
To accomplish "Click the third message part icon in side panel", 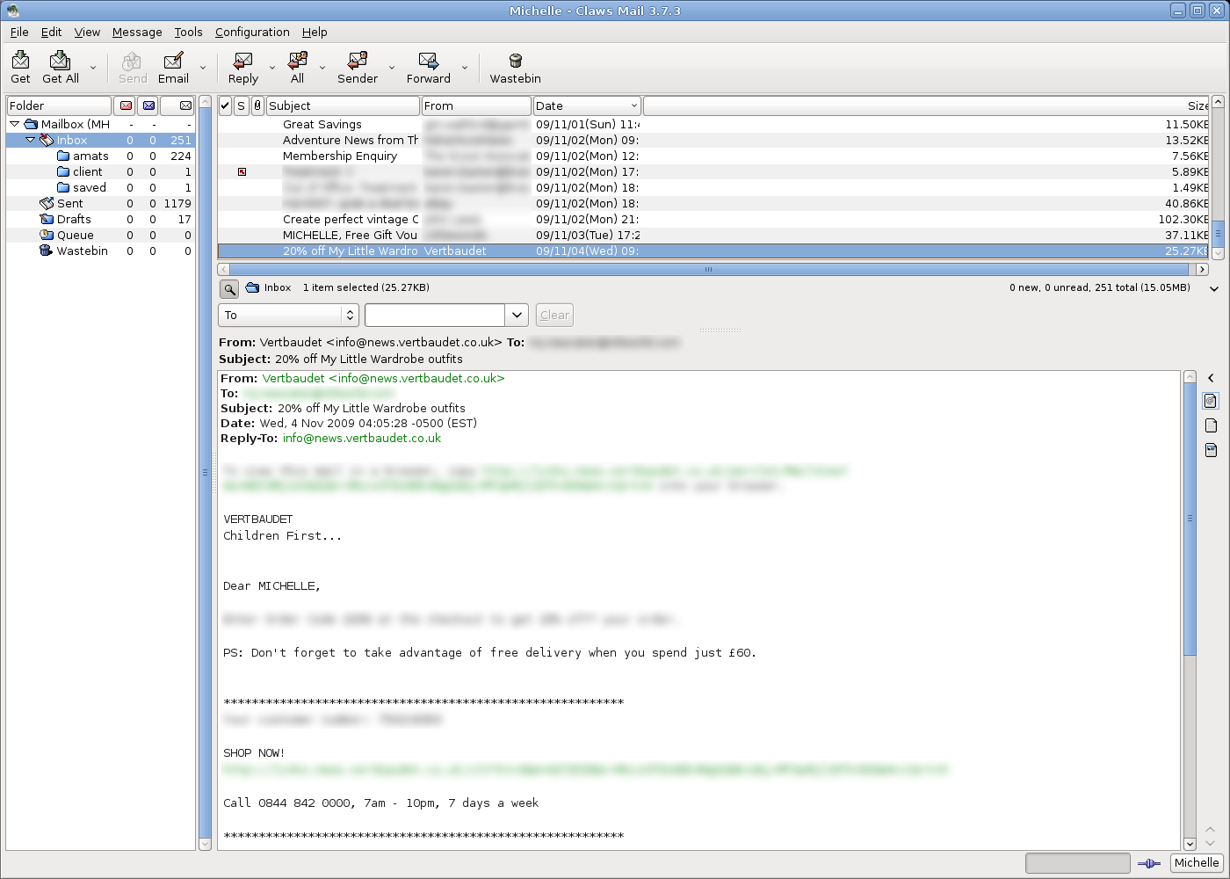I will [x=1211, y=450].
